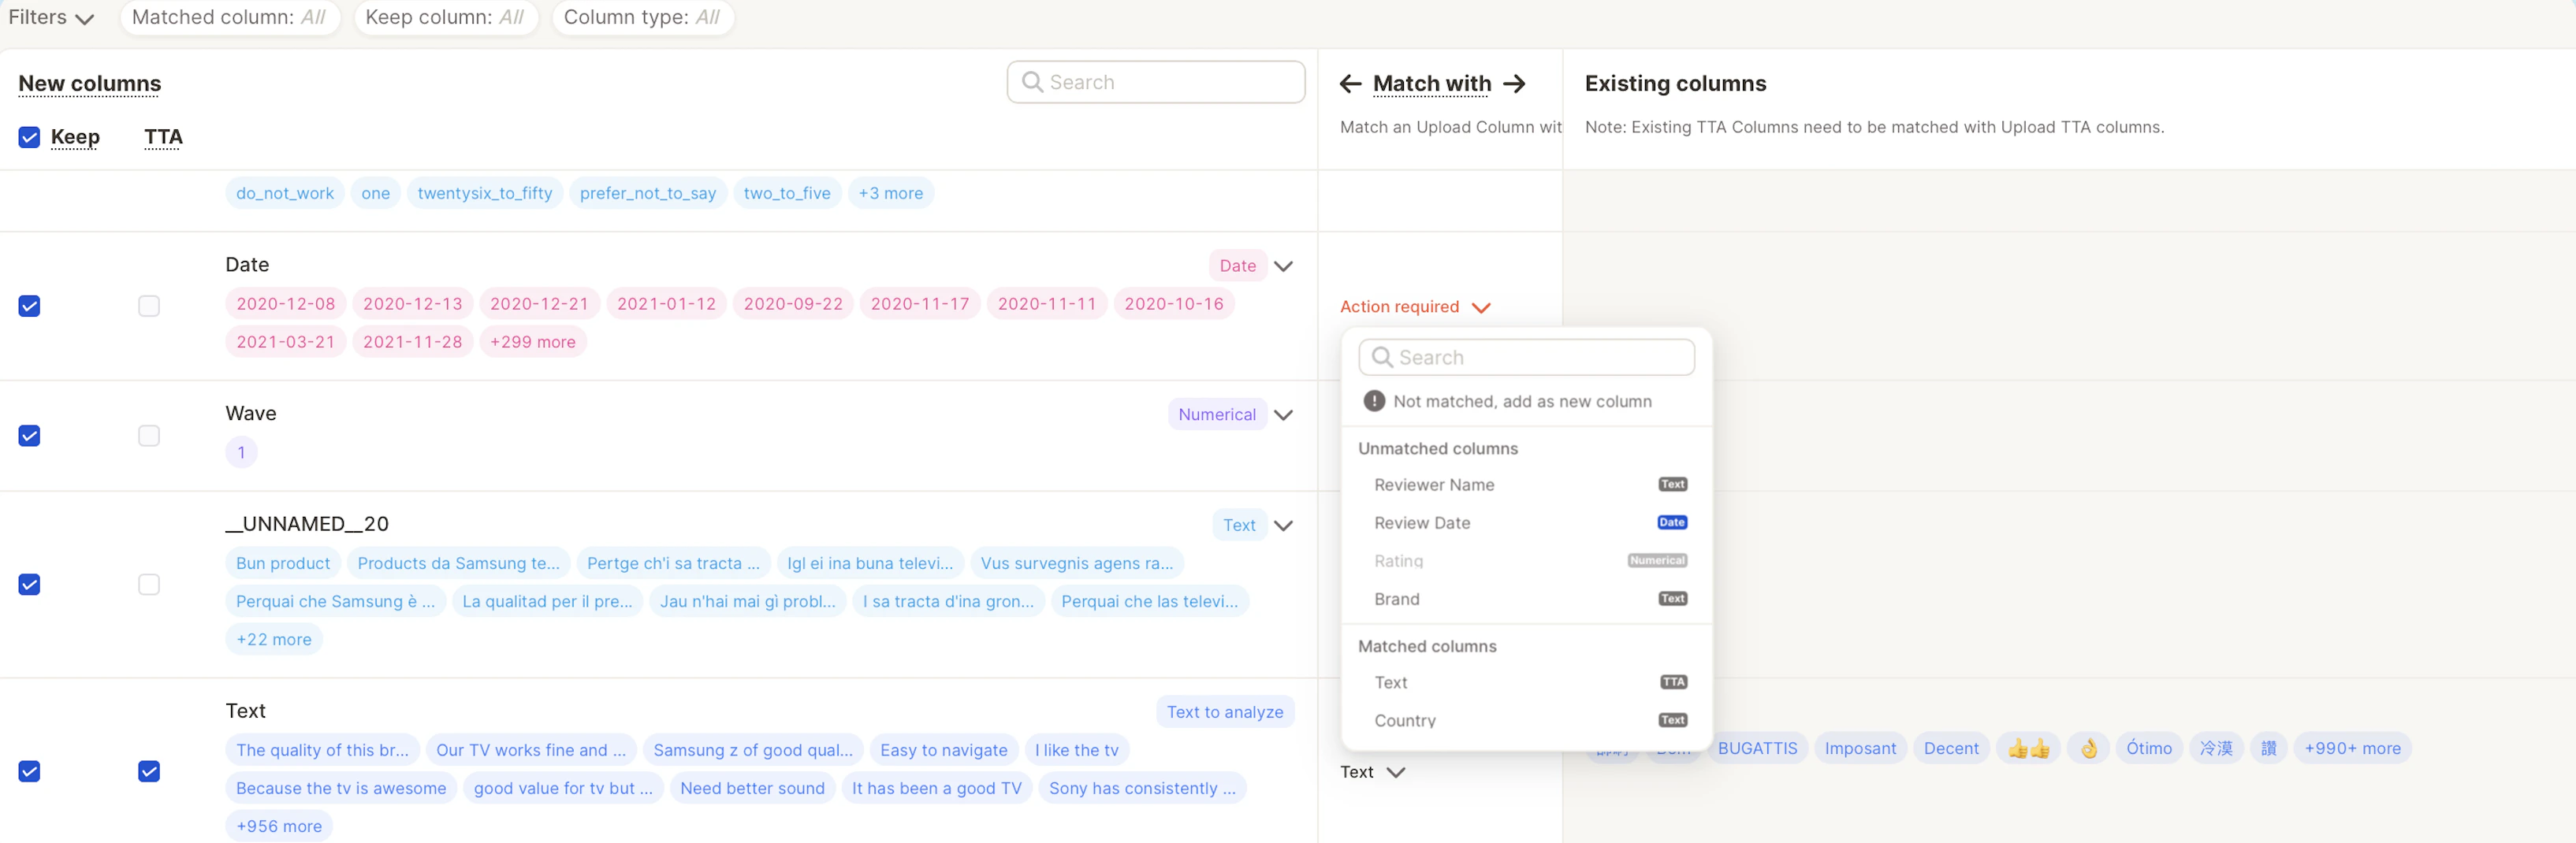Click the Bun product chip
Screen dimensions: 2576x843
(x=283, y=564)
